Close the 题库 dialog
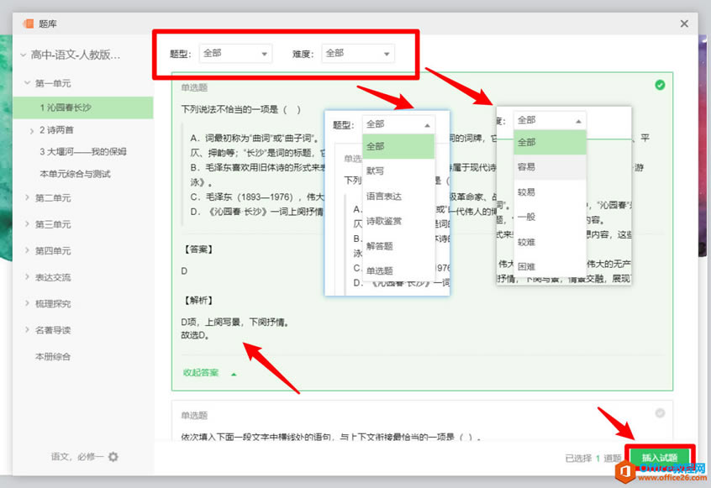 [x=684, y=24]
